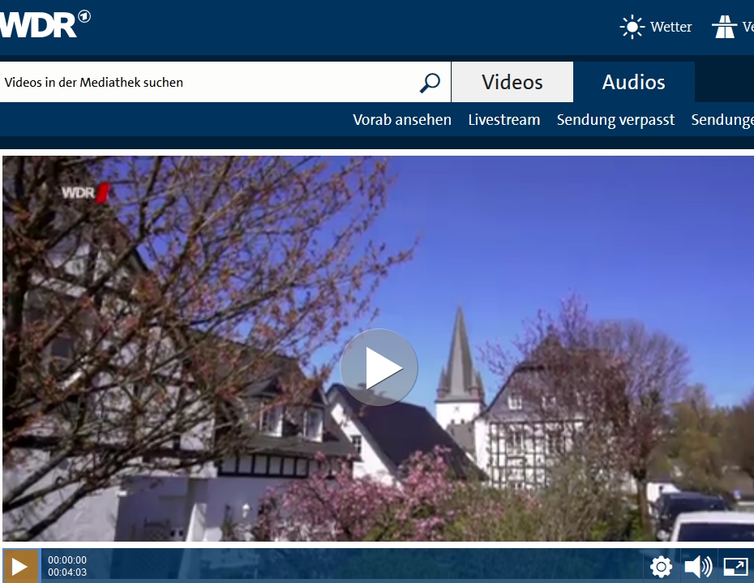754x583 pixels.
Task: Toggle fullscreen mode for the video
Action: click(x=735, y=567)
